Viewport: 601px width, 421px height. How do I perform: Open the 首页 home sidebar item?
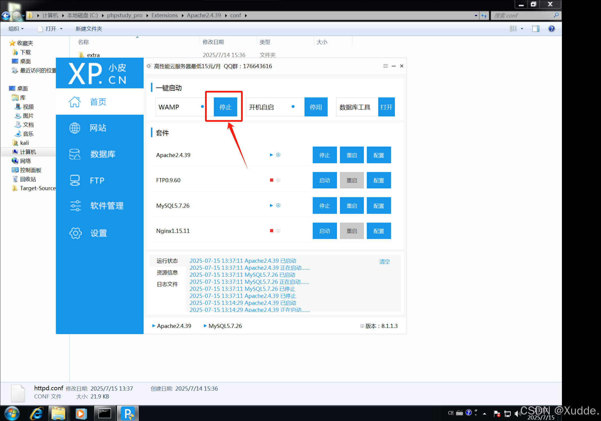pyautogui.click(x=100, y=102)
